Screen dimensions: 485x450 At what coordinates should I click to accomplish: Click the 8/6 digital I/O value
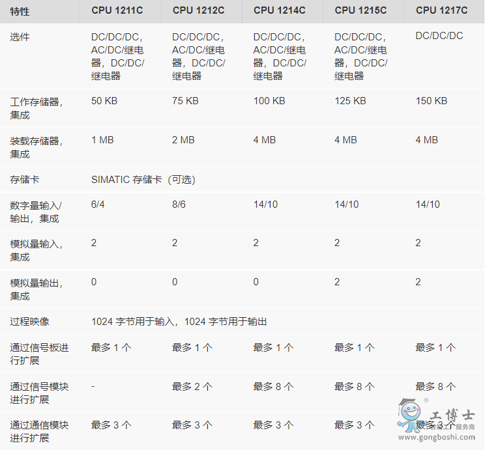point(179,204)
